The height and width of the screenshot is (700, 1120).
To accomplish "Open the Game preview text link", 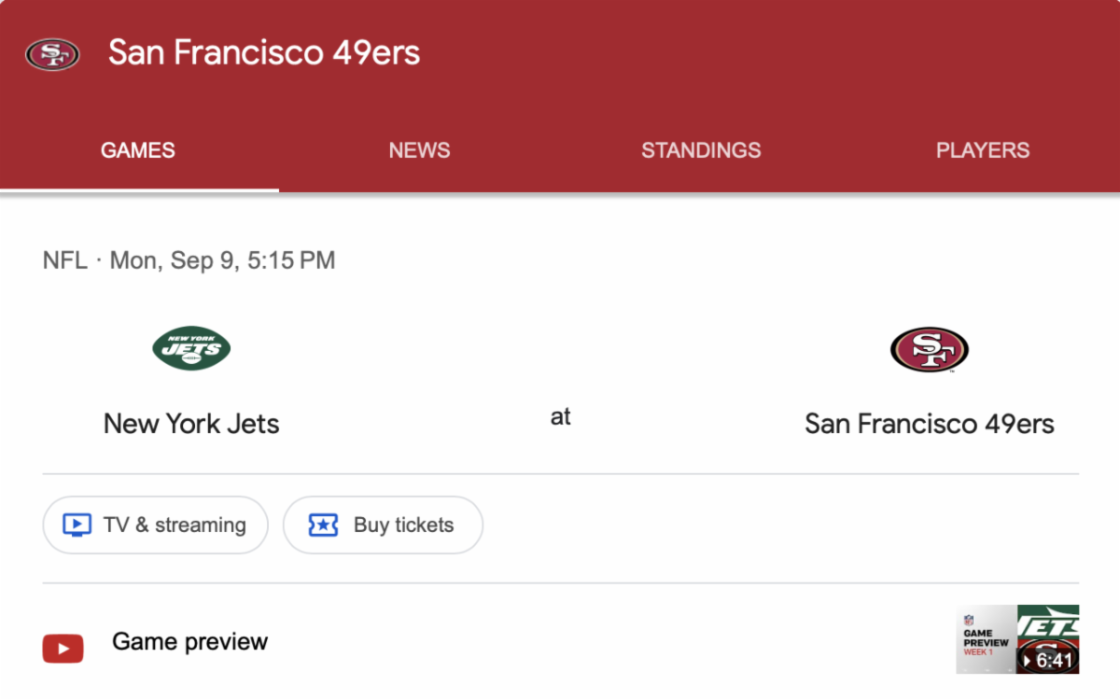I will [189, 642].
